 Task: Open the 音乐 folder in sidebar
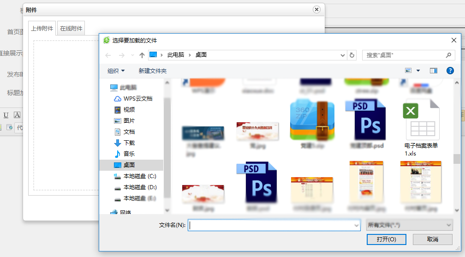[x=129, y=154]
